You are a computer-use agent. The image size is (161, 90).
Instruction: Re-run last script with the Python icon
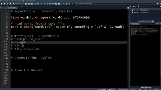(35, 3)
